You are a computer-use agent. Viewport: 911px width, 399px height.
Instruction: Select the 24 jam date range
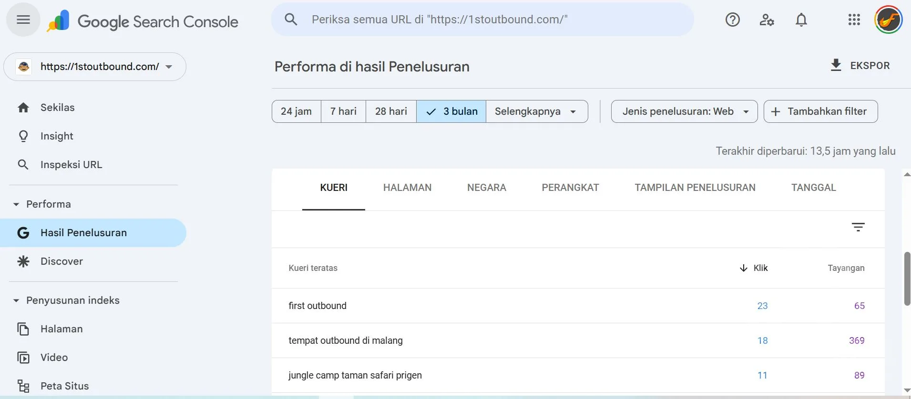[296, 111]
